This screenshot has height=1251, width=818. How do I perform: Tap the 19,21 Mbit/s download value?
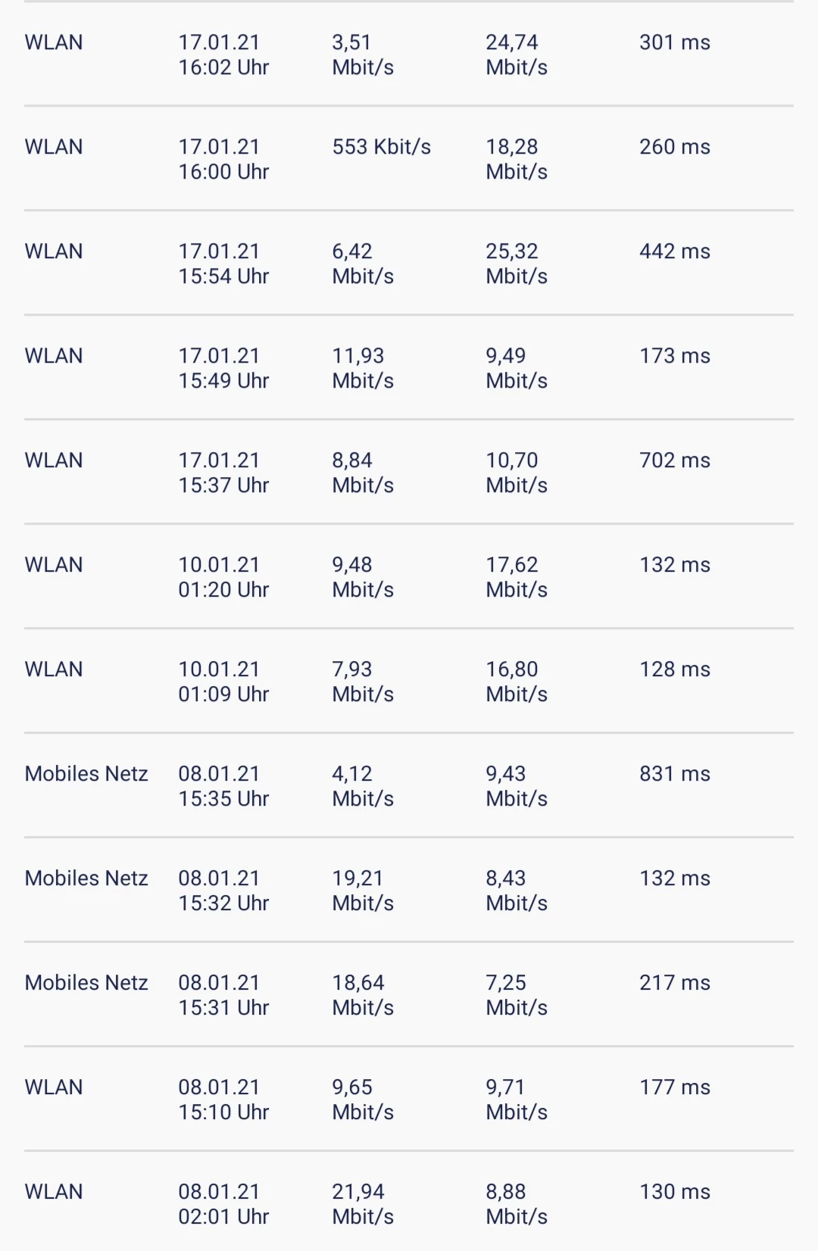tap(362, 891)
